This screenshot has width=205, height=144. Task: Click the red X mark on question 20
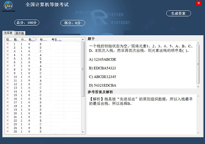[x=8, y=113]
